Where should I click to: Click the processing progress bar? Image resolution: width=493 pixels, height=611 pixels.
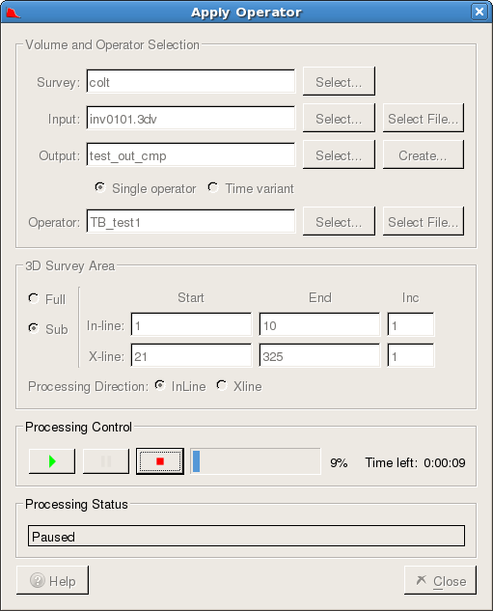pos(256,461)
